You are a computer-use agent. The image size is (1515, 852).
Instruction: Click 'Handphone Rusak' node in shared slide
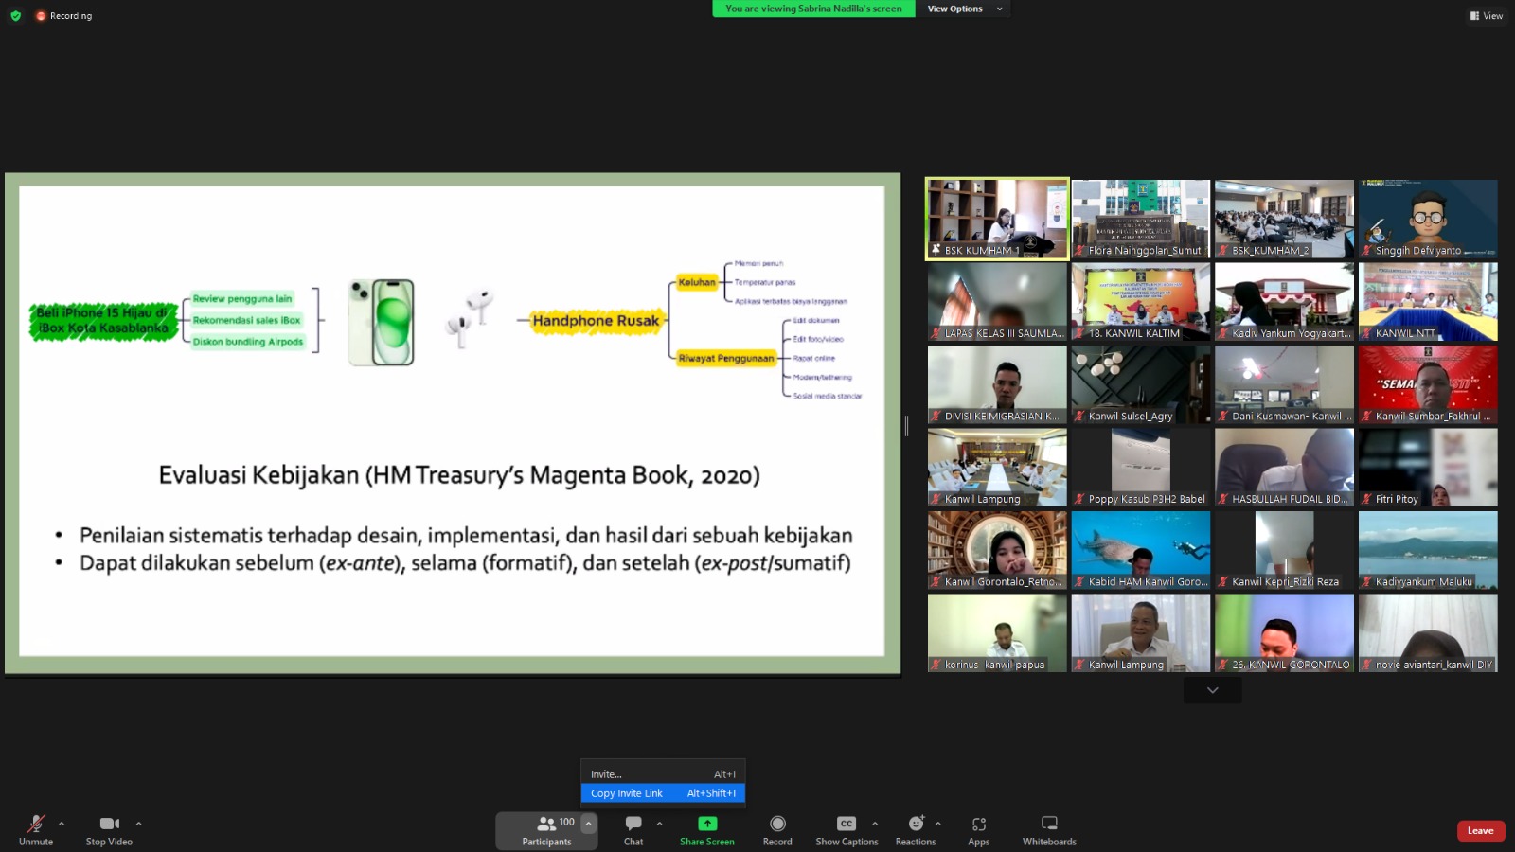[596, 321]
